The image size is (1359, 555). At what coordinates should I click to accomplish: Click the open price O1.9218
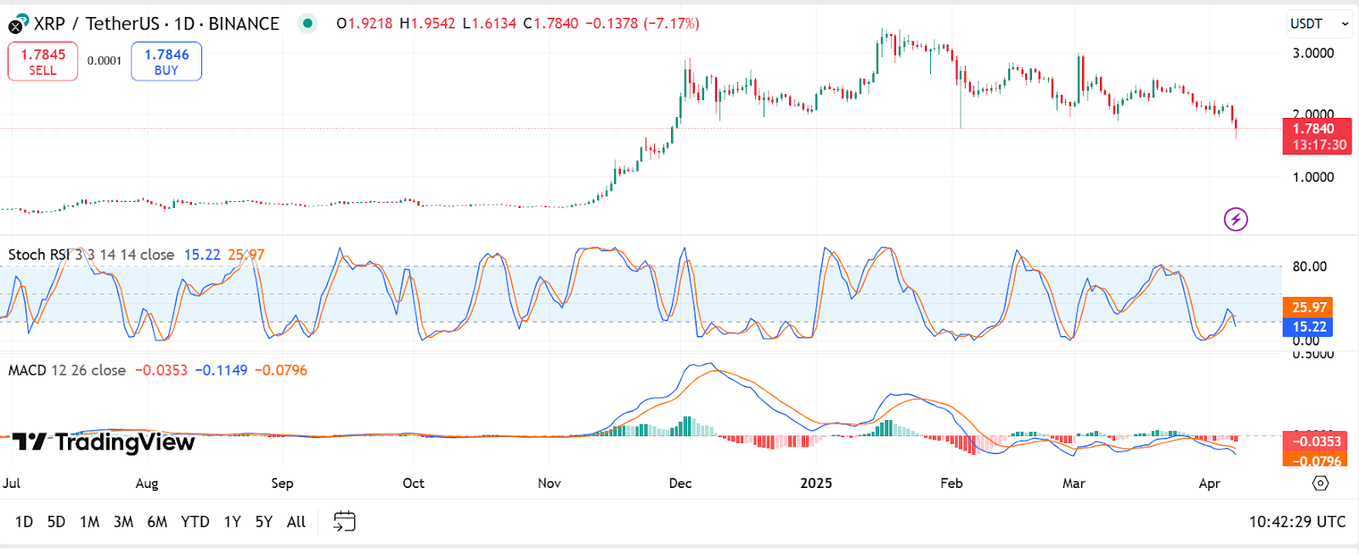pyautogui.click(x=365, y=24)
